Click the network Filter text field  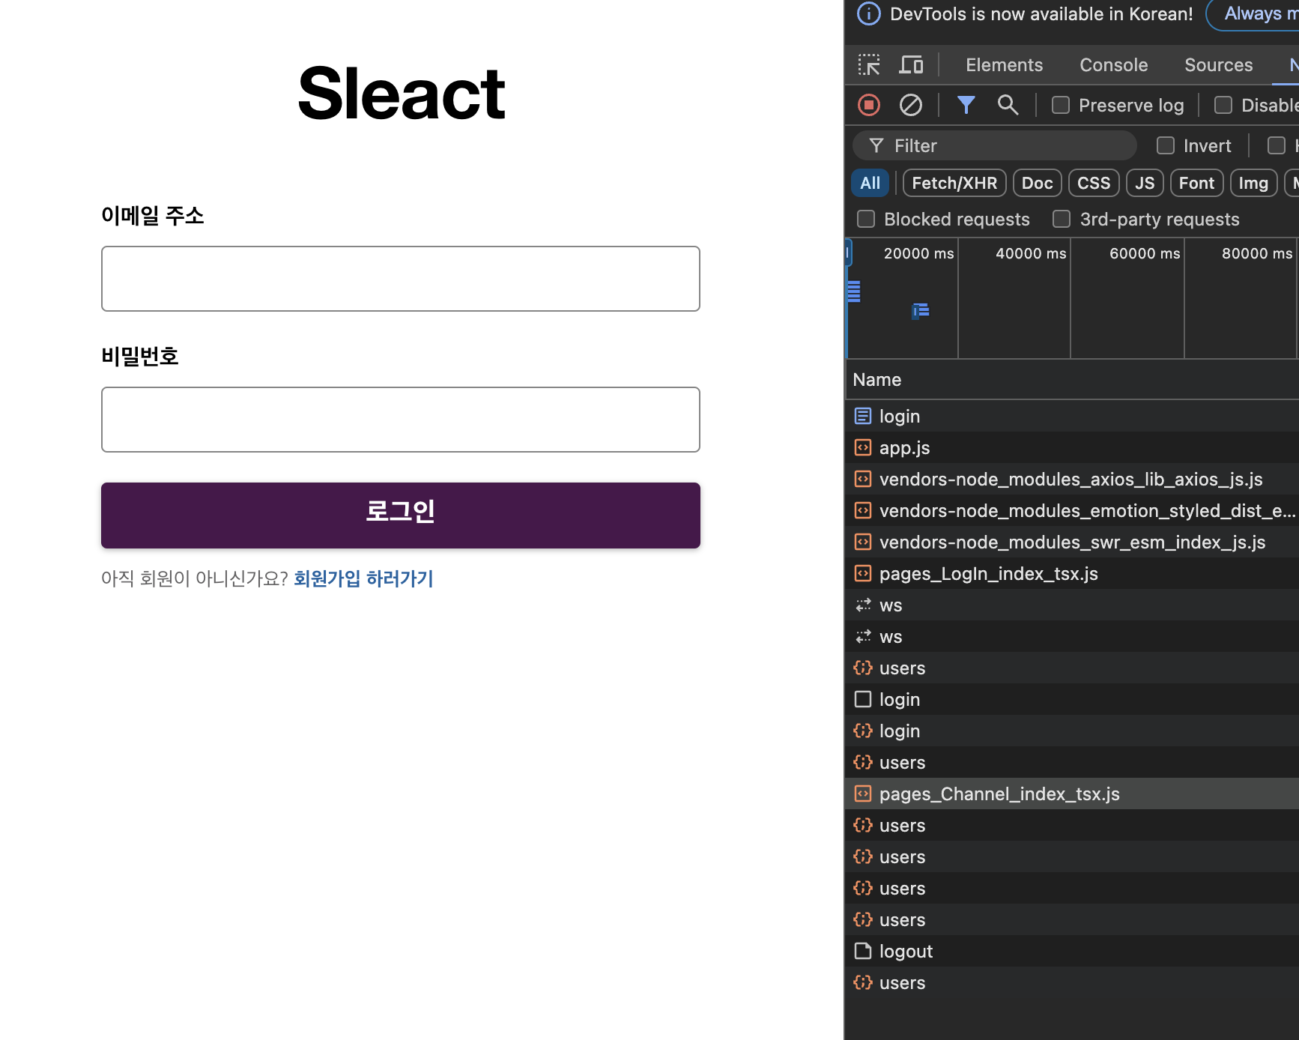pyautogui.click(x=995, y=145)
